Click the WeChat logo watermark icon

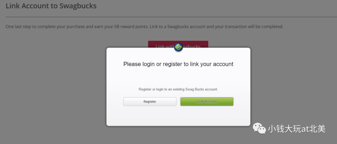[x=259, y=128]
